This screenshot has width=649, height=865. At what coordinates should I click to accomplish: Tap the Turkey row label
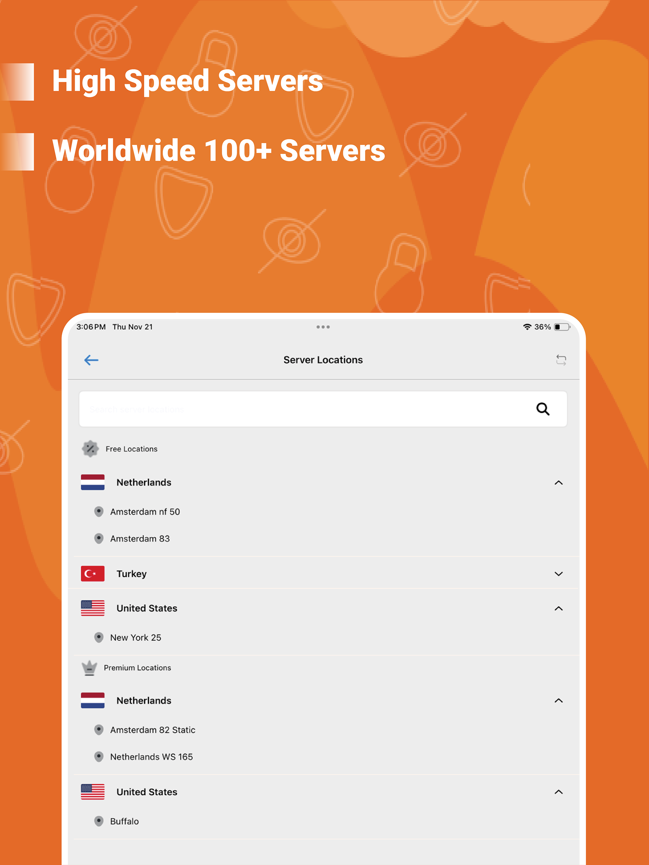132,574
